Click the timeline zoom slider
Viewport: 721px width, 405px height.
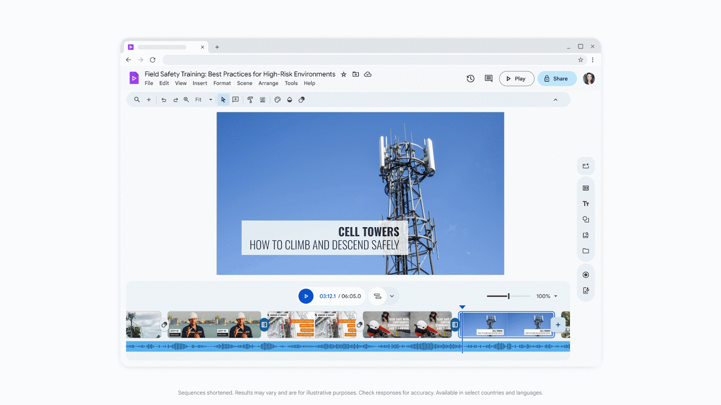pyautogui.click(x=508, y=296)
